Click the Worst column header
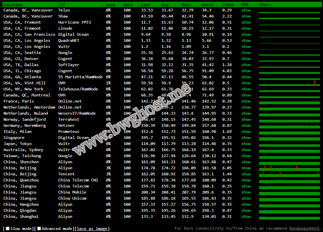The height and width of the screenshot is (232, 323). coord(208,4)
